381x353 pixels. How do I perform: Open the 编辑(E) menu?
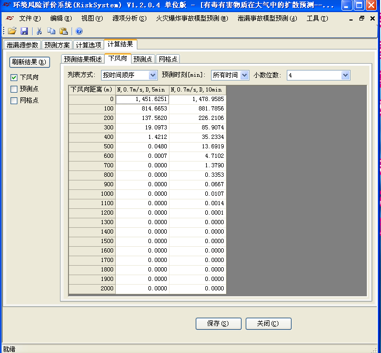pyautogui.click(x=61, y=18)
